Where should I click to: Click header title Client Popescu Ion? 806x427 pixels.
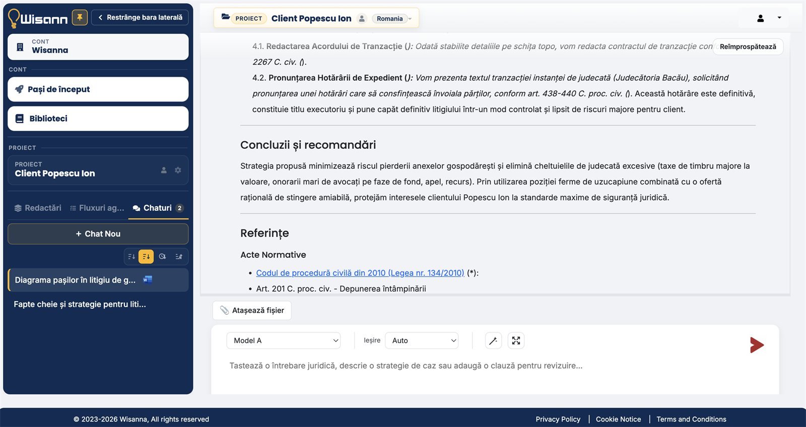(x=311, y=19)
